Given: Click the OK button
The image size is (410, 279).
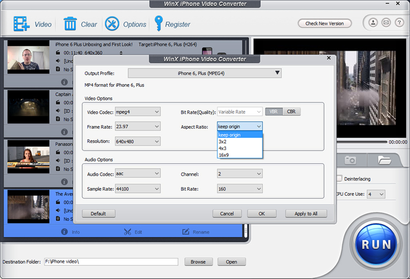Looking at the screenshot, I should pyautogui.click(x=262, y=213).
